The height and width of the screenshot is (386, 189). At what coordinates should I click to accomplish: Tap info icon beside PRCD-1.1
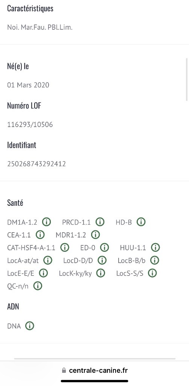100,222
